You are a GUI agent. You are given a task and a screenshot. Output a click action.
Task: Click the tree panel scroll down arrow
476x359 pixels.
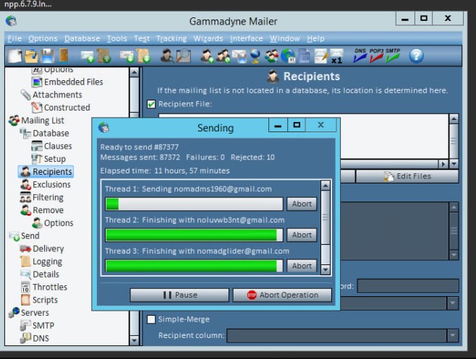pyautogui.click(x=134, y=340)
